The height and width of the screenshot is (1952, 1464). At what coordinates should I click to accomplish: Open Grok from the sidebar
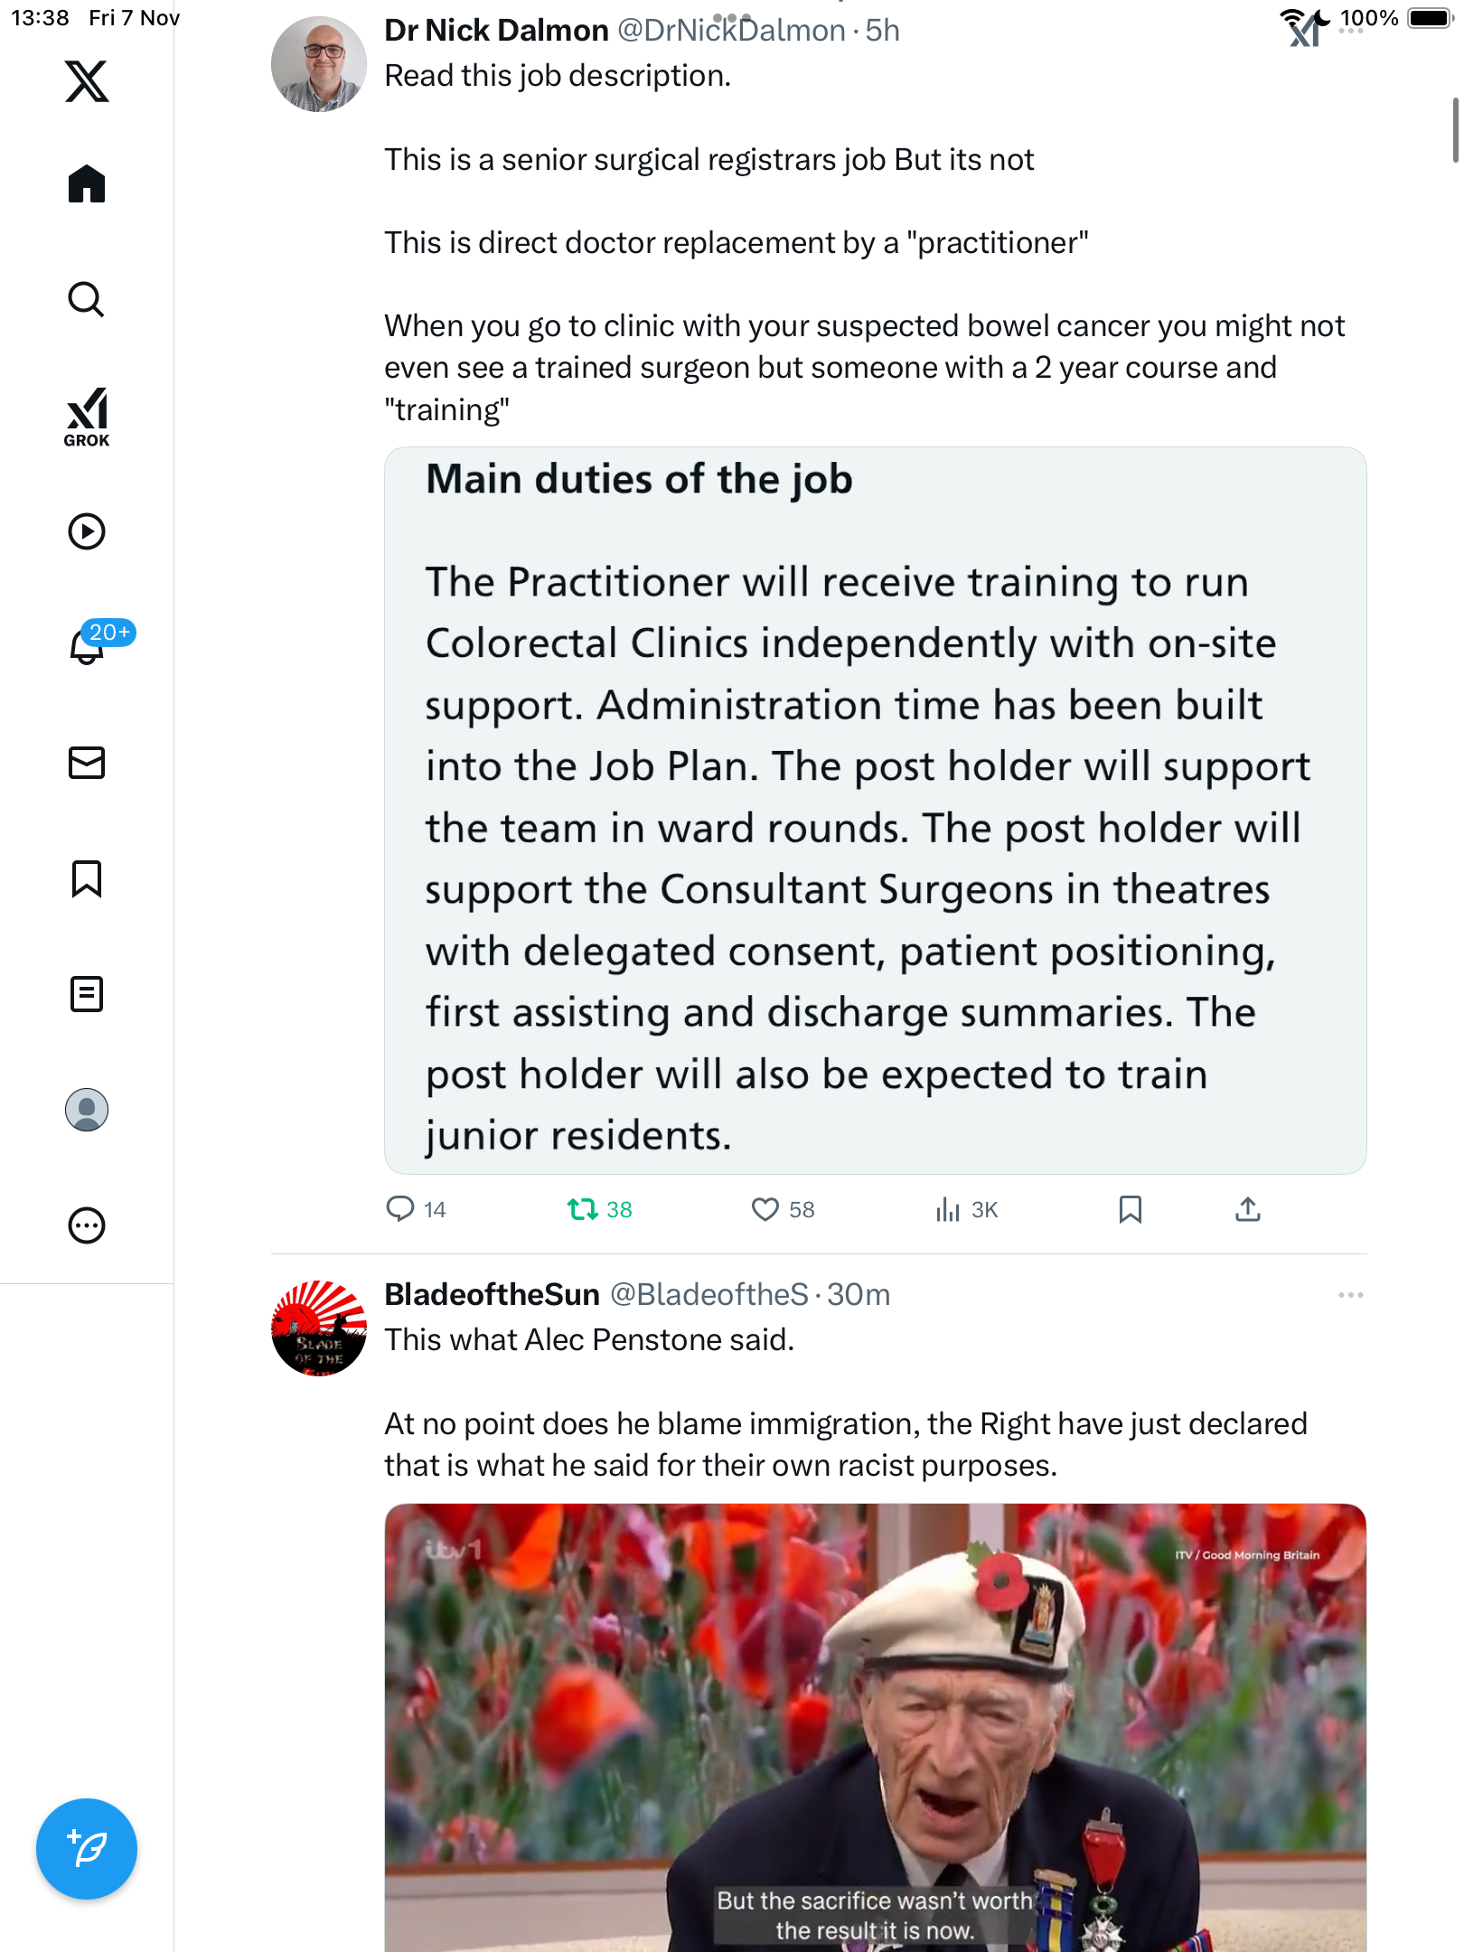click(x=87, y=418)
